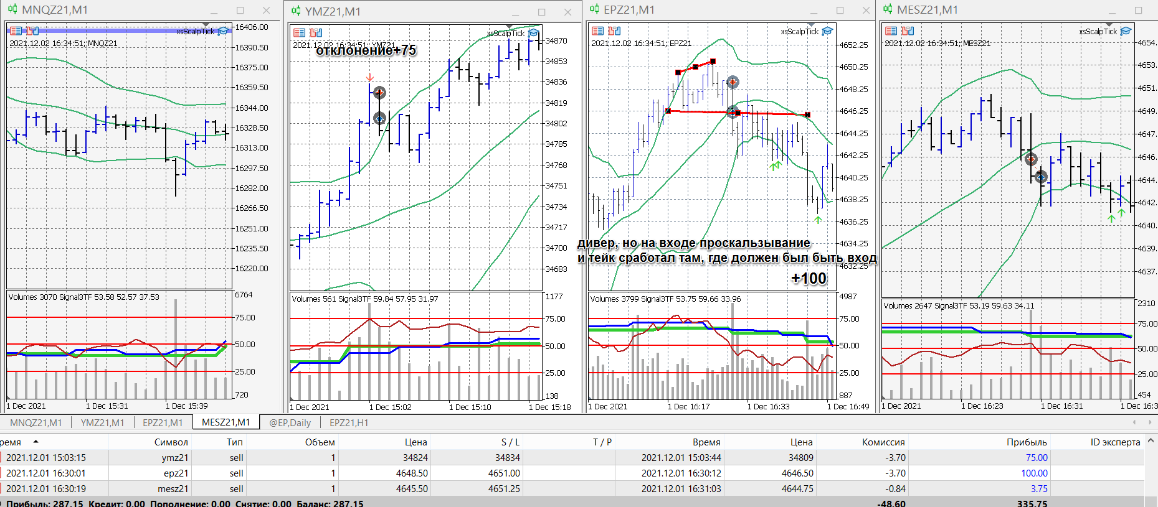Click the 100.00 profit value
The width and height of the screenshot is (1158, 507).
tap(1034, 473)
